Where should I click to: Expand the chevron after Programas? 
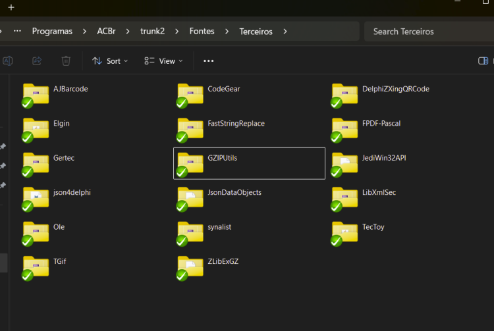click(84, 32)
